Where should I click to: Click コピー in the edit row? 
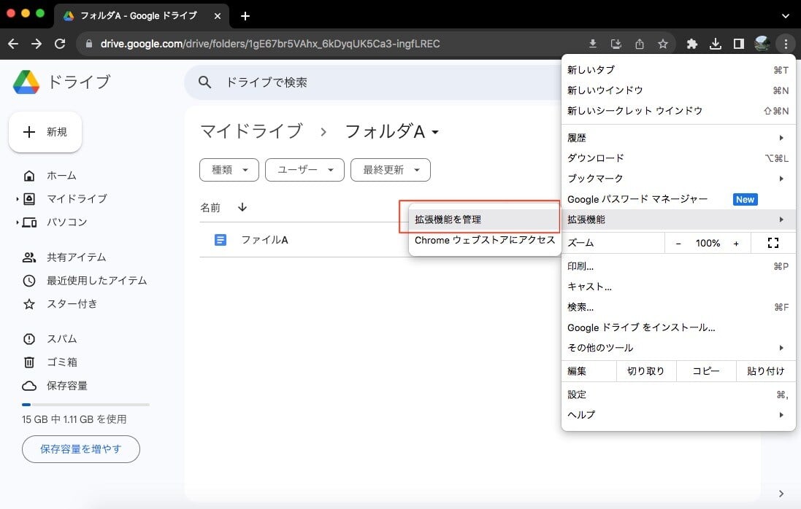[706, 370]
